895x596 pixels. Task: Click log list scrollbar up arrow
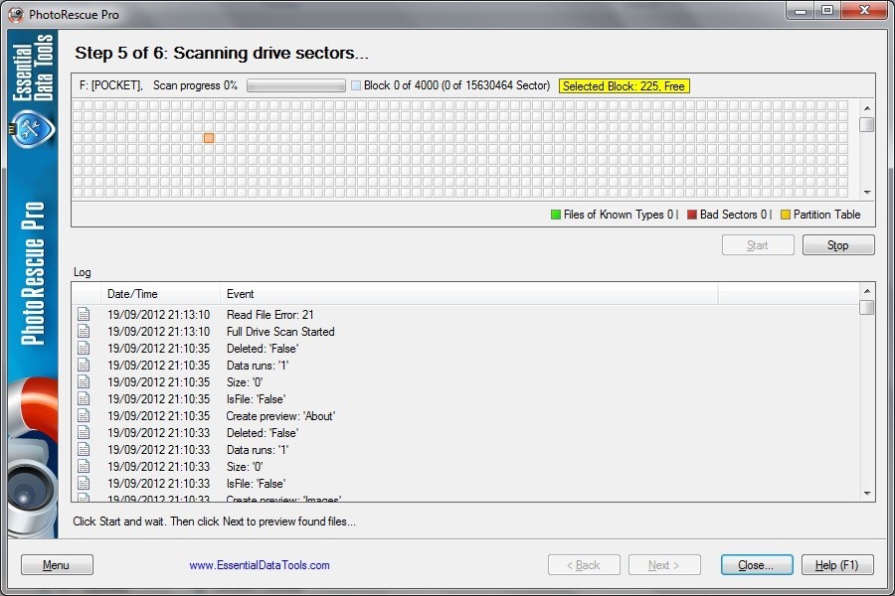[x=867, y=291]
